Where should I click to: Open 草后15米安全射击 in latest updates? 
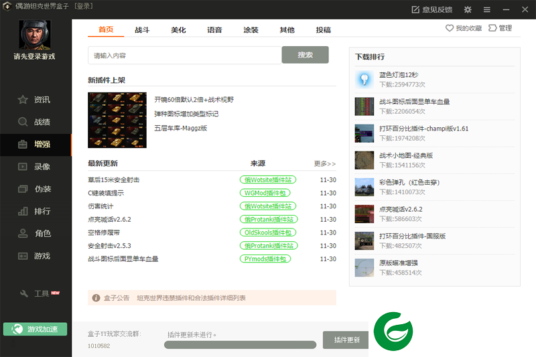pos(113,180)
